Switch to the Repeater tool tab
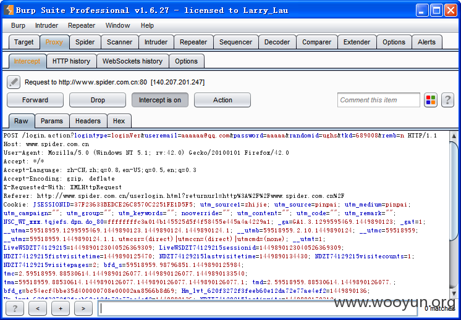Image resolution: width=461 pixels, height=320 pixels. [193, 42]
